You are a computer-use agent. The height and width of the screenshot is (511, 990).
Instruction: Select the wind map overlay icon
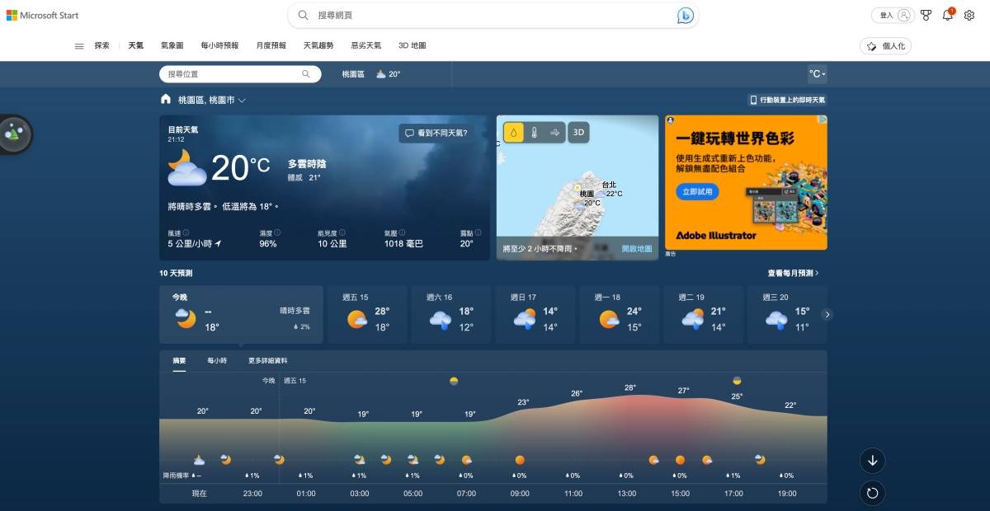click(554, 132)
